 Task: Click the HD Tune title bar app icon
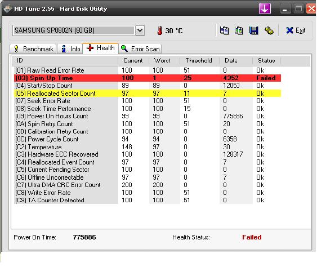pos(8,8)
